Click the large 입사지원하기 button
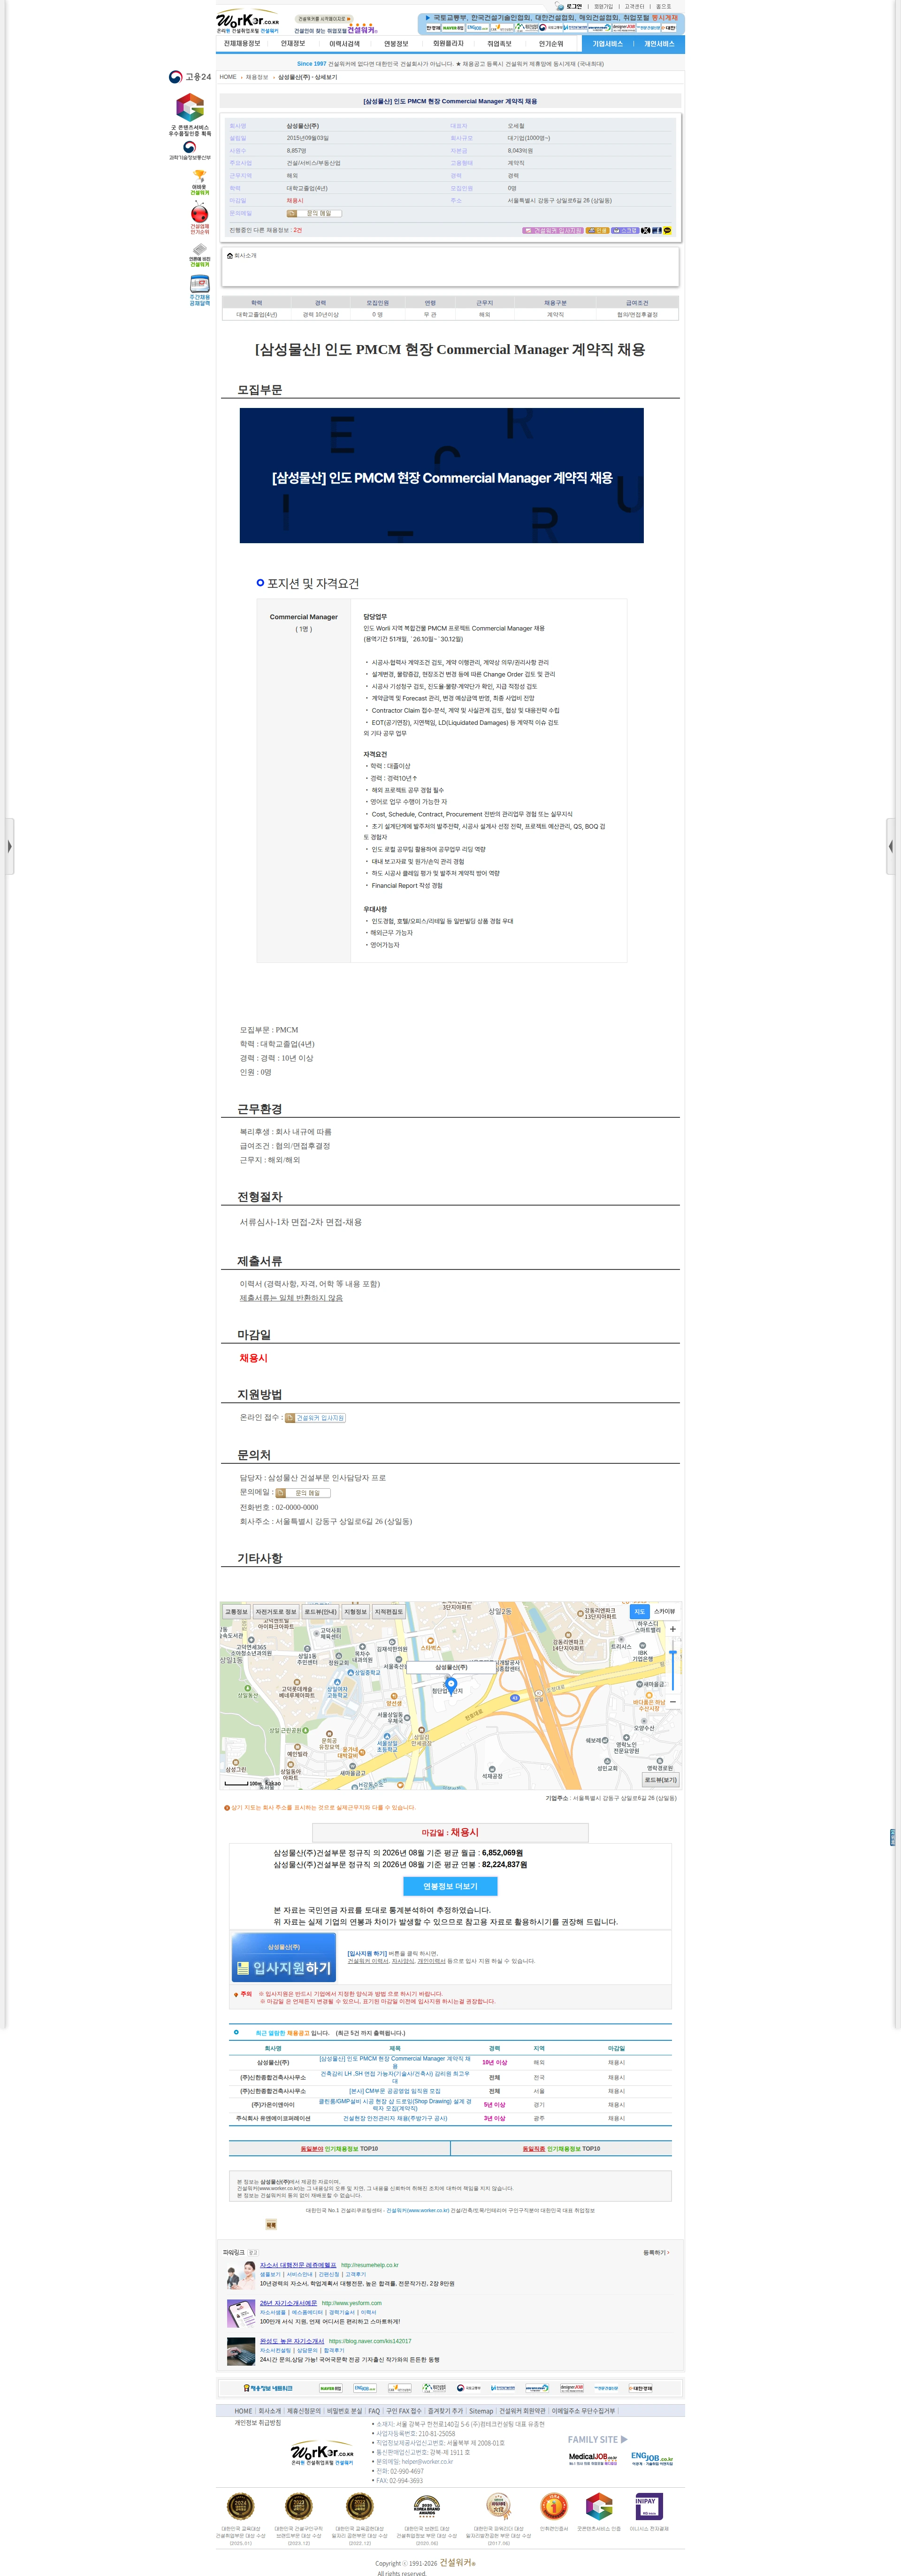The height and width of the screenshot is (2576, 901). [284, 1957]
